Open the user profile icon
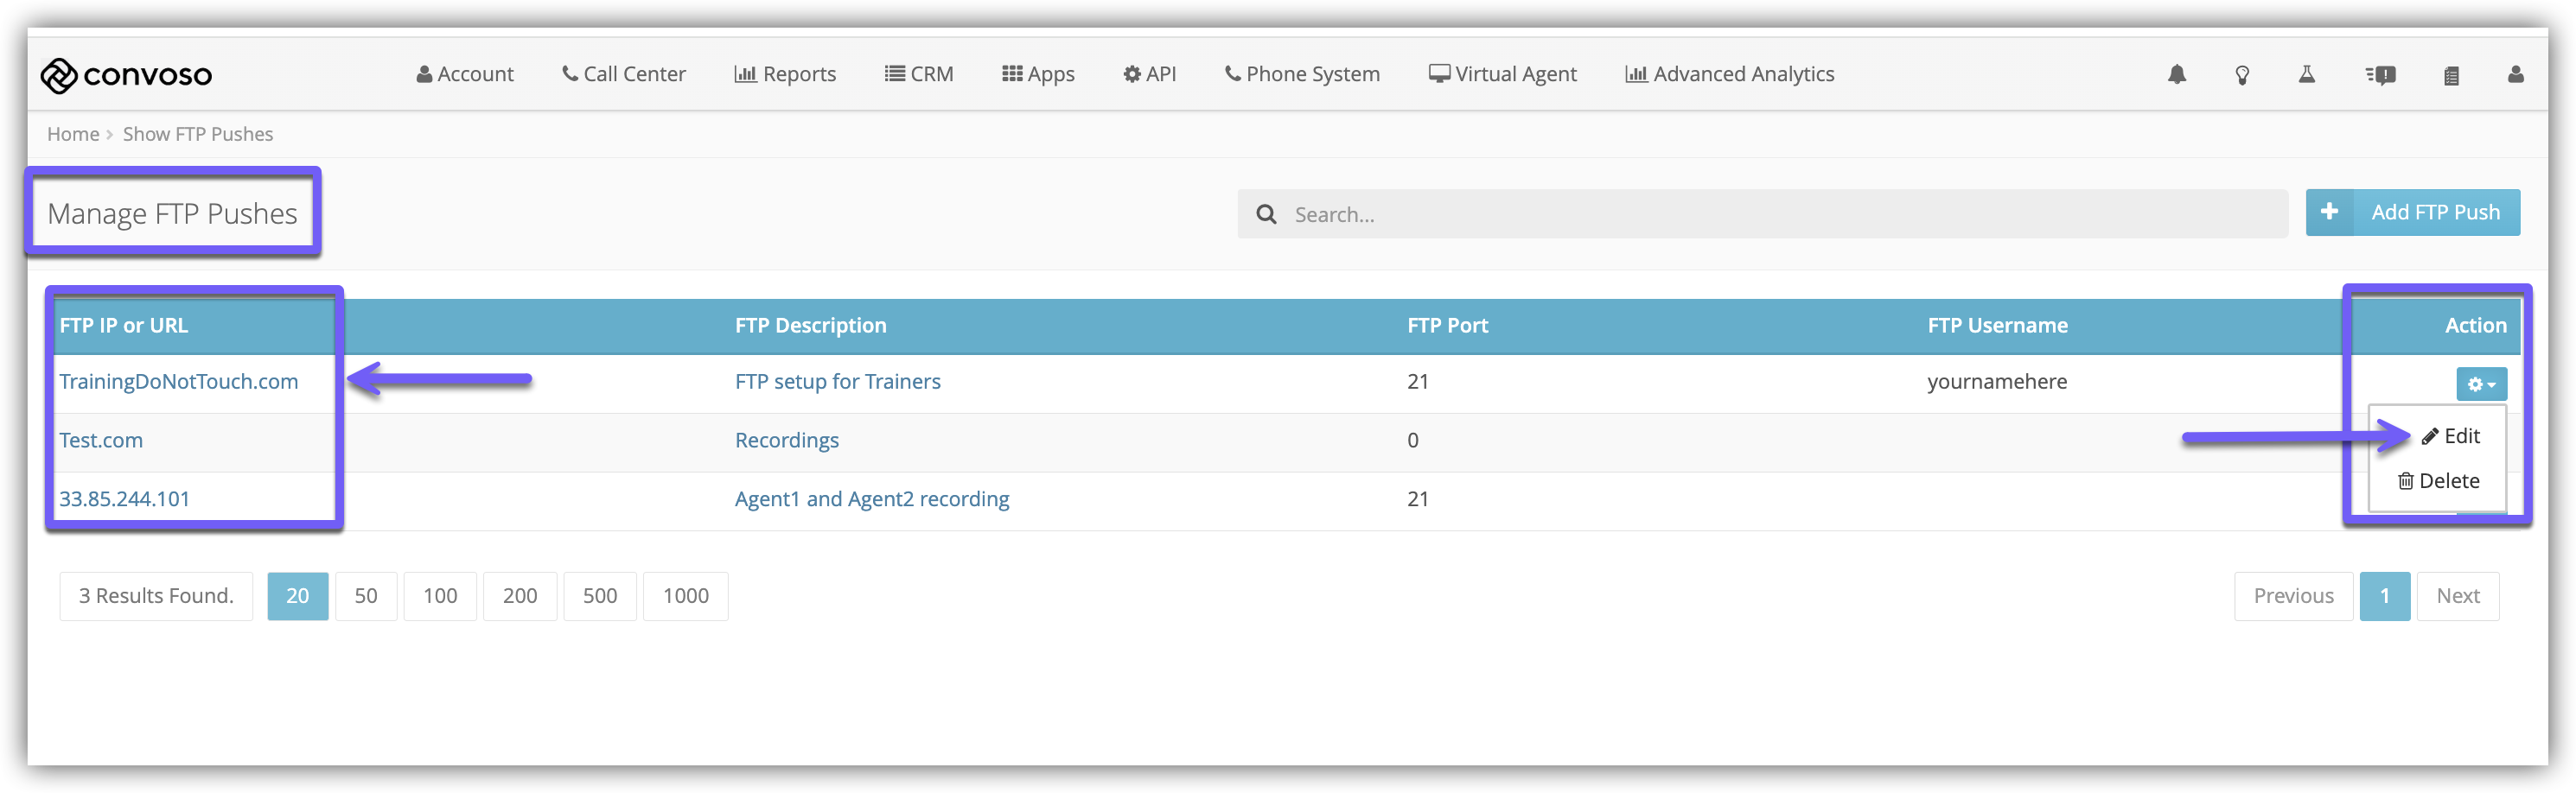This screenshot has height=793, width=2576. click(x=2515, y=75)
